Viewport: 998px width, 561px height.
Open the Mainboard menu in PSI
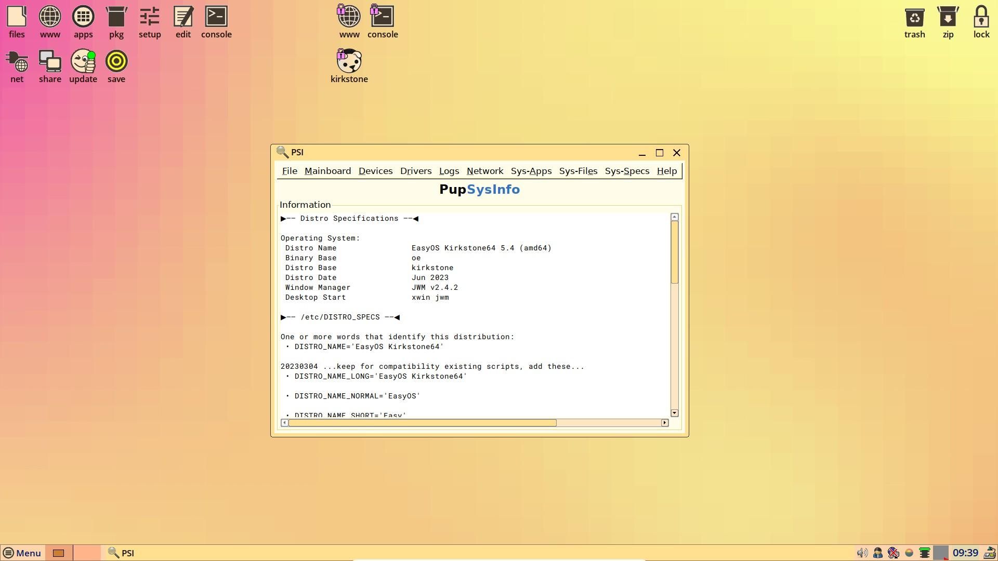[327, 171]
